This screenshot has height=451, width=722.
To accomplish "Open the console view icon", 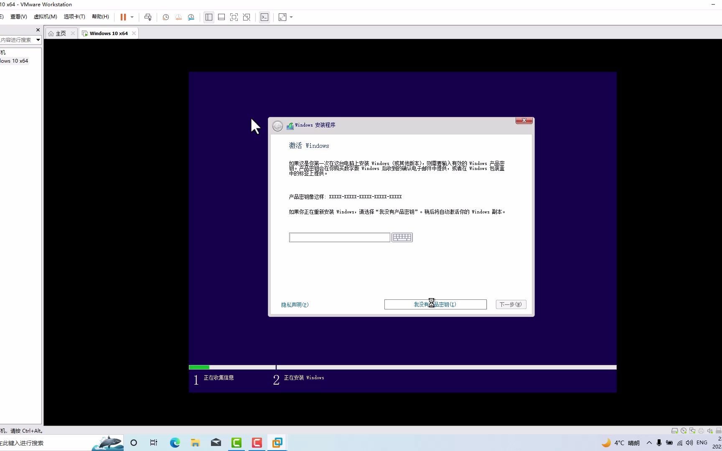I will pyautogui.click(x=264, y=17).
